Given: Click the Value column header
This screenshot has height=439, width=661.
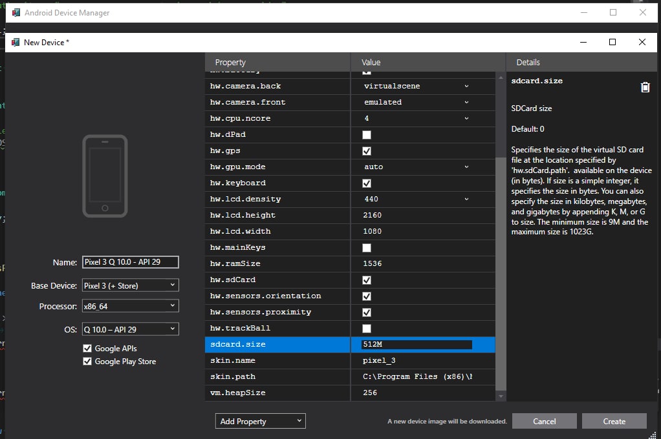Looking at the screenshot, I should [x=428, y=62].
